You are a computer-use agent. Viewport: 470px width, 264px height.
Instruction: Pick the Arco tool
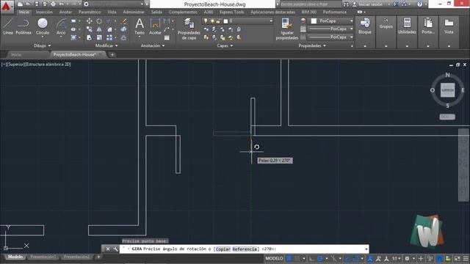(61, 26)
